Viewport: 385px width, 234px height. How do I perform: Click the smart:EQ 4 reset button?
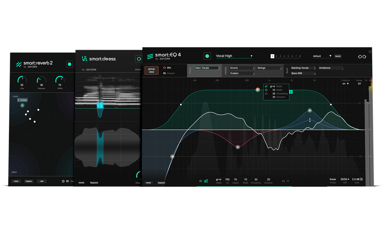point(149,183)
